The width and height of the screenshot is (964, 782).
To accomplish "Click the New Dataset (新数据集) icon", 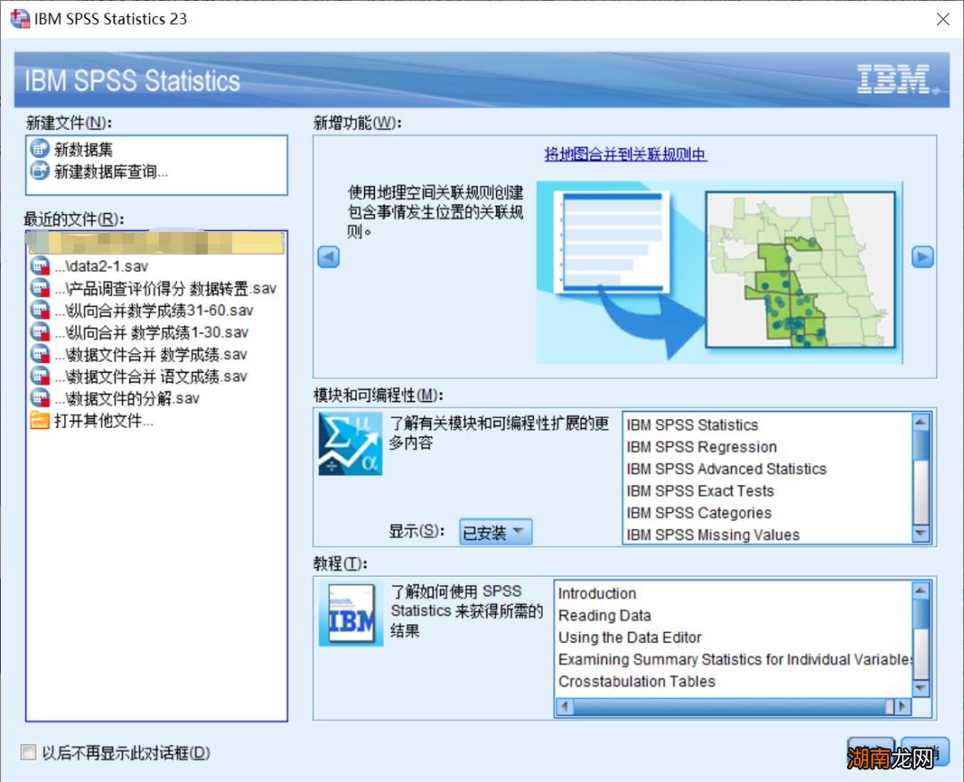I will pos(39,150).
